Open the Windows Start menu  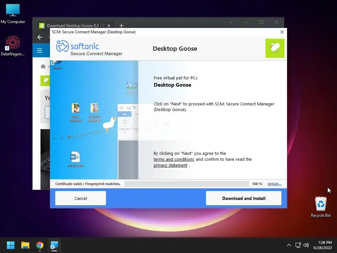pyautogui.click(x=11, y=245)
